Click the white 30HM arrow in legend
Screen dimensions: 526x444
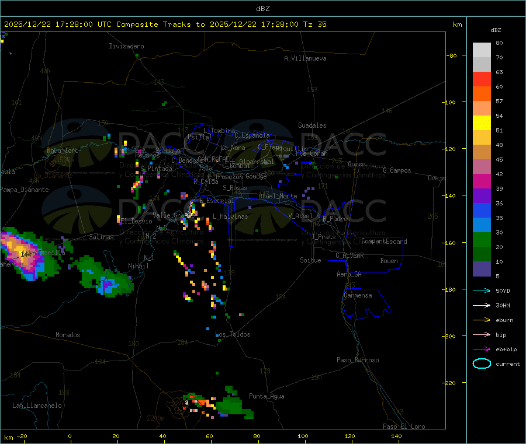coord(482,305)
